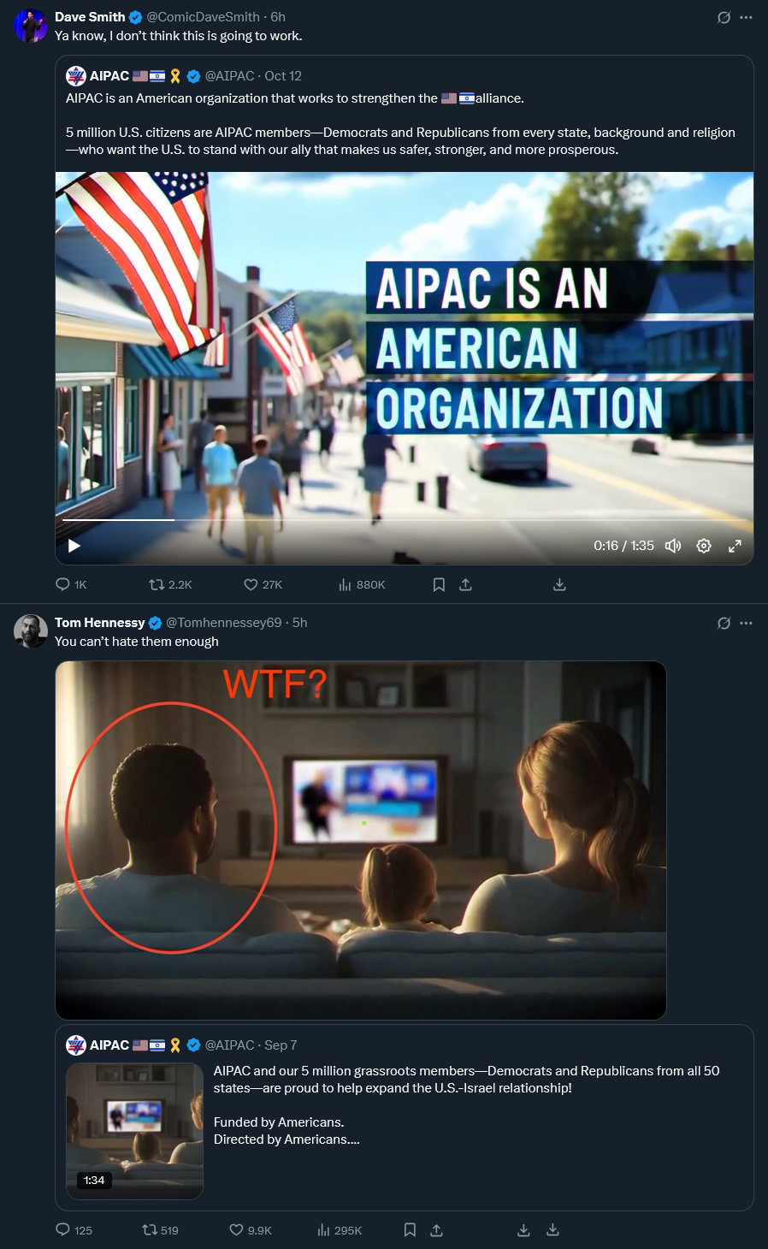Share Dave Smith's post

[465, 585]
